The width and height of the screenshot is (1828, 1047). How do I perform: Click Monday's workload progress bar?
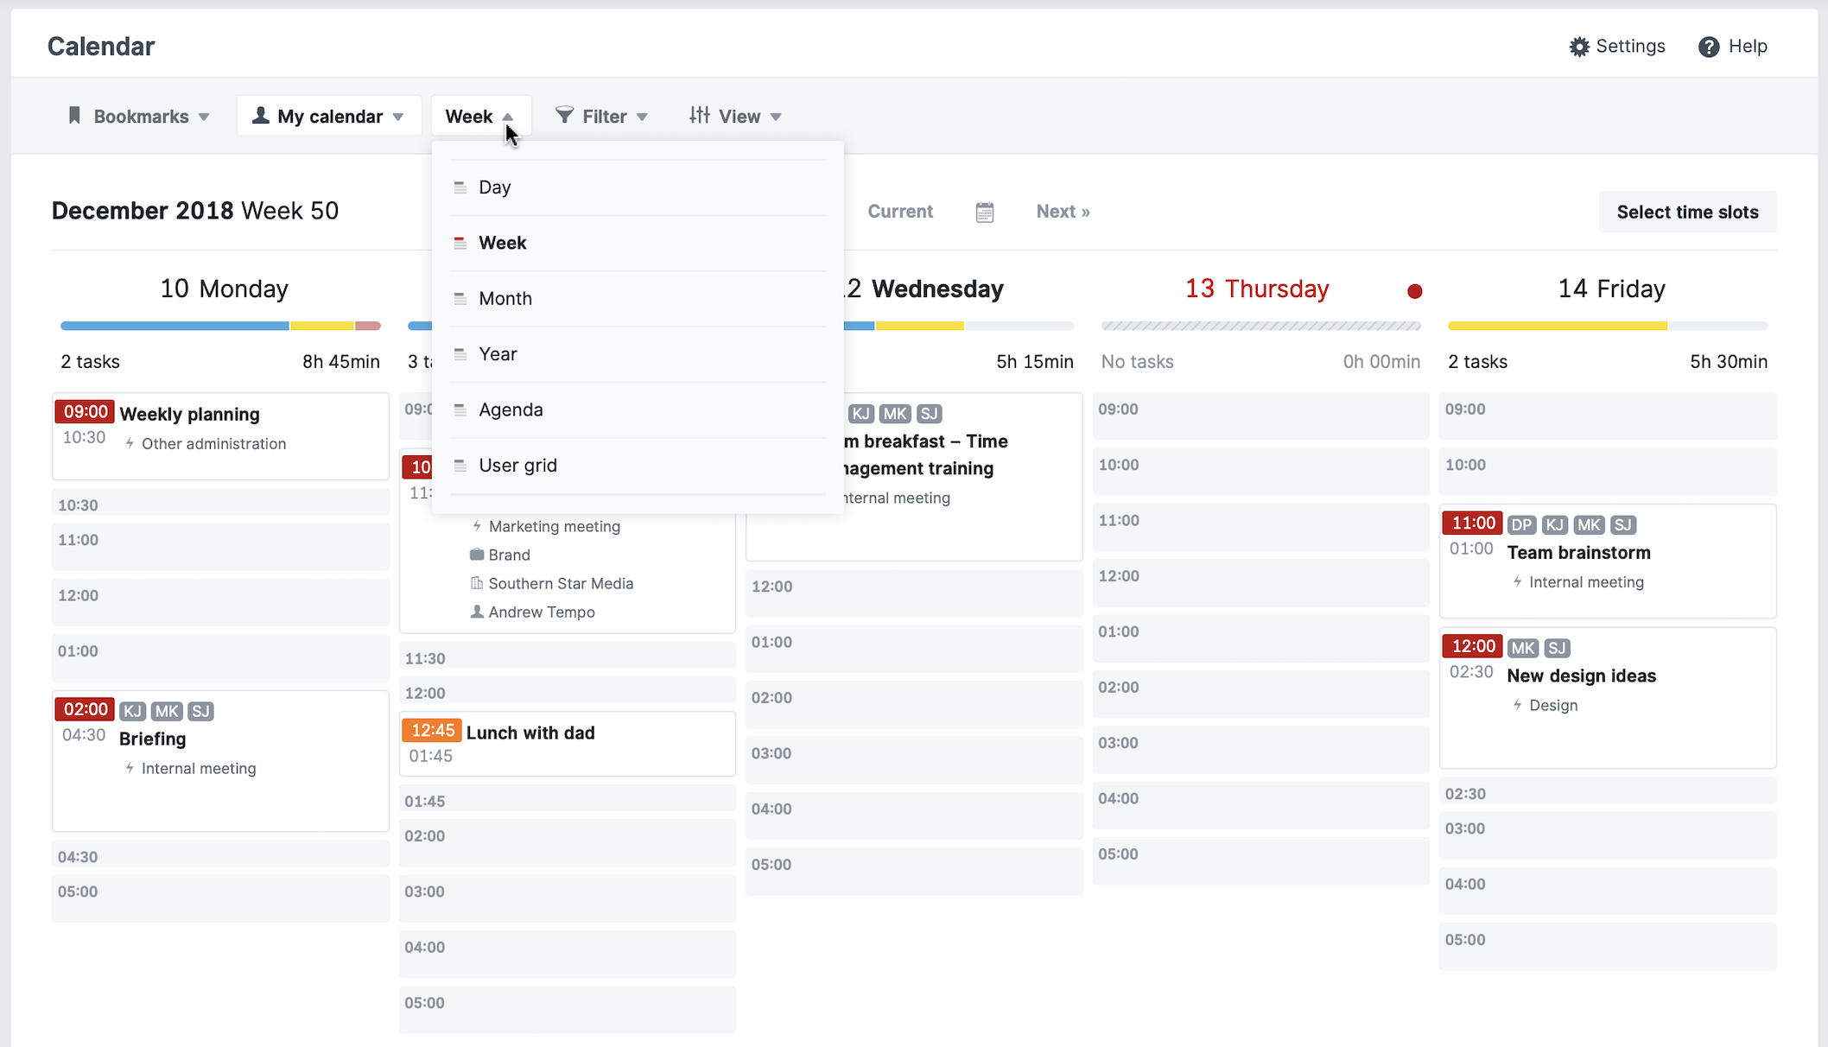click(220, 326)
